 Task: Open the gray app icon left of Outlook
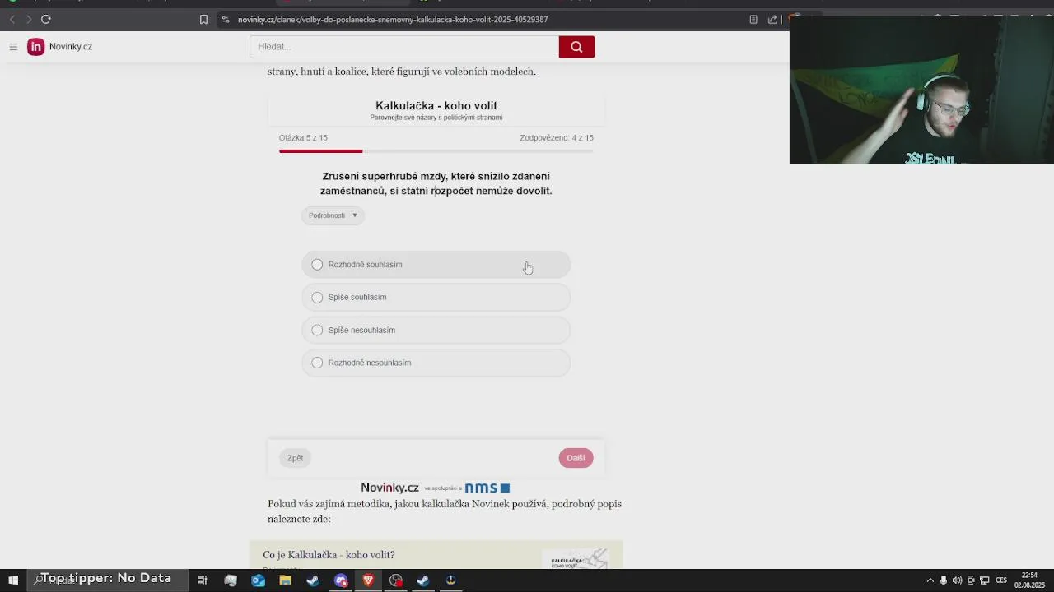[x=231, y=580]
